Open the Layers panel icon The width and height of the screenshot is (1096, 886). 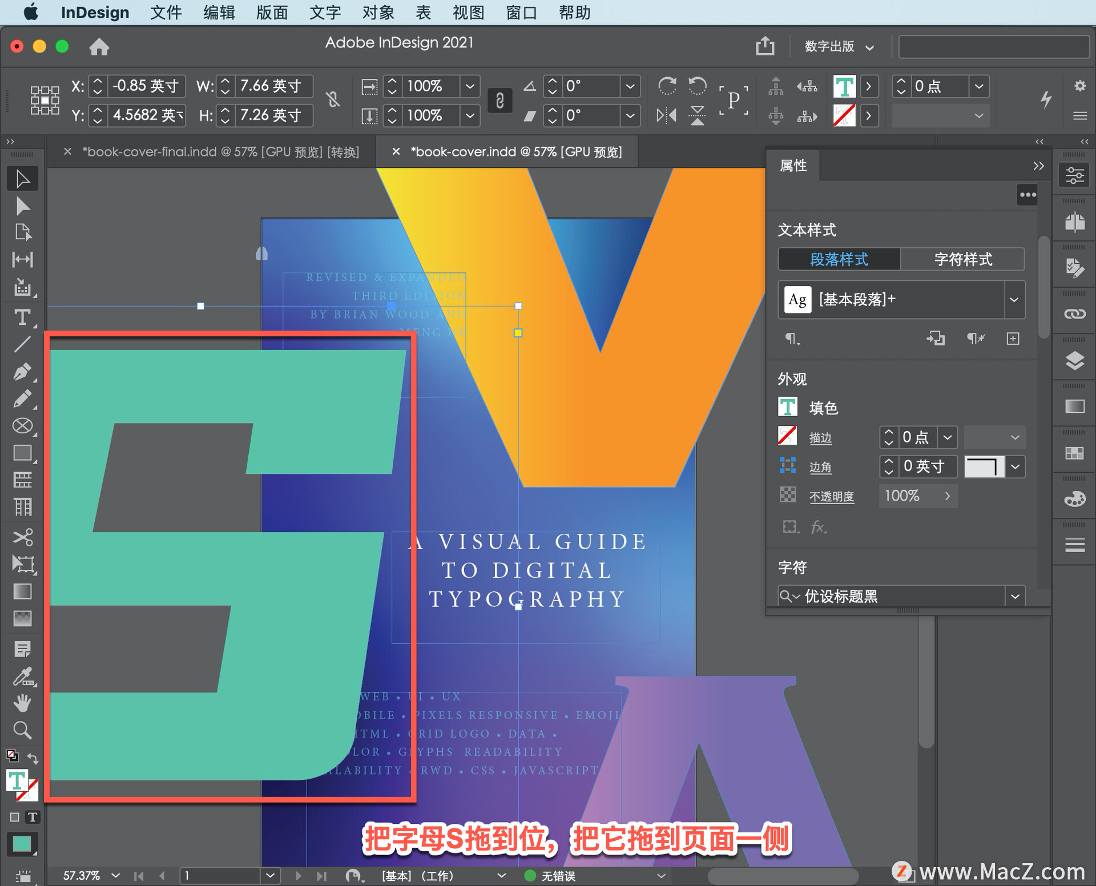pyautogui.click(x=1074, y=361)
